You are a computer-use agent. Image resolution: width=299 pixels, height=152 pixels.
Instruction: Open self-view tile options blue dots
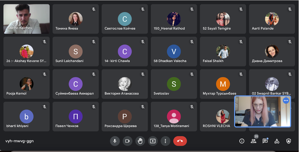click(x=286, y=100)
